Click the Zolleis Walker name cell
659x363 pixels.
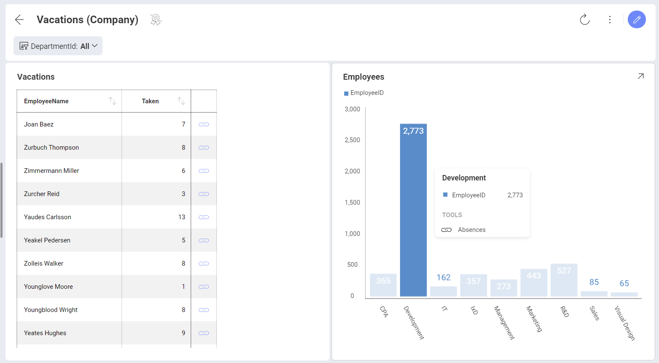point(69,264)
